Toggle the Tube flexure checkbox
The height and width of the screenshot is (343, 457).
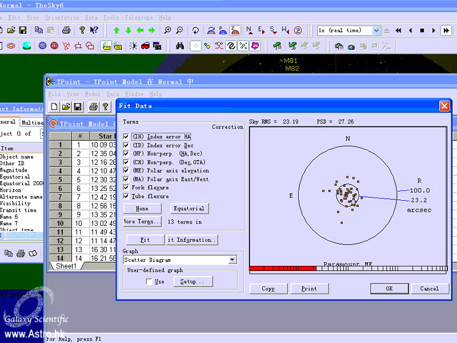[x=126, y=196]
